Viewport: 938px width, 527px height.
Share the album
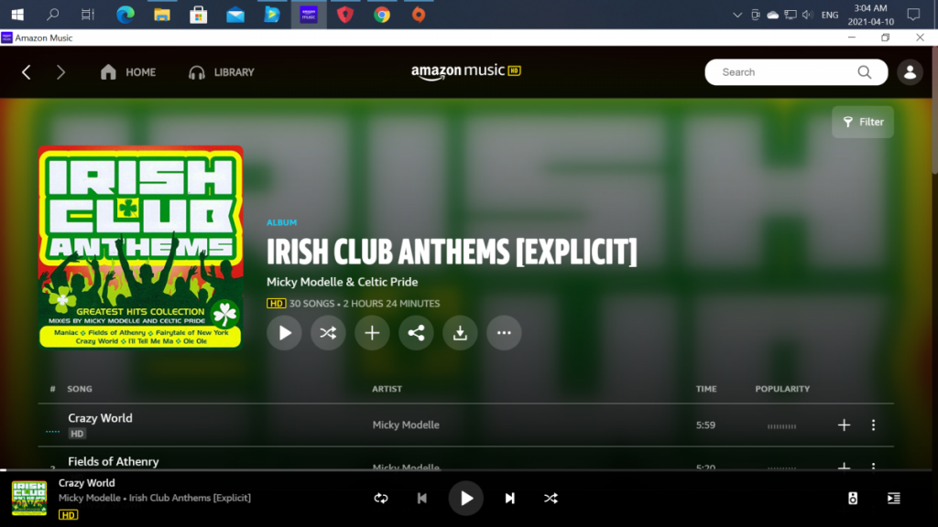point(416,333)
